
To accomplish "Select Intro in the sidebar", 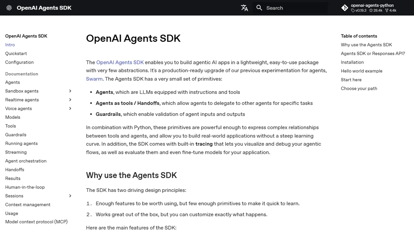I will pyautogui.click(x=10, y=45).
